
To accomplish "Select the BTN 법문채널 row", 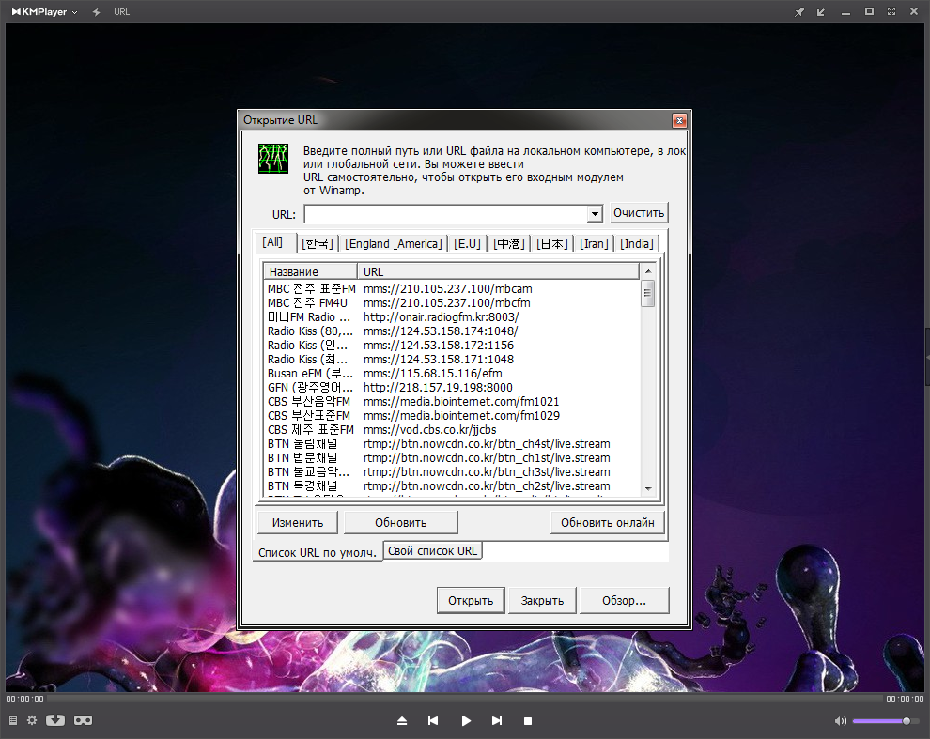I will [452, 458].
